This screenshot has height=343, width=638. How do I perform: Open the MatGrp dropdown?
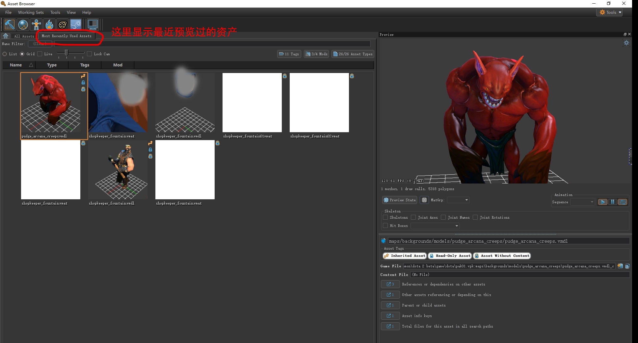tap(458, 200)
